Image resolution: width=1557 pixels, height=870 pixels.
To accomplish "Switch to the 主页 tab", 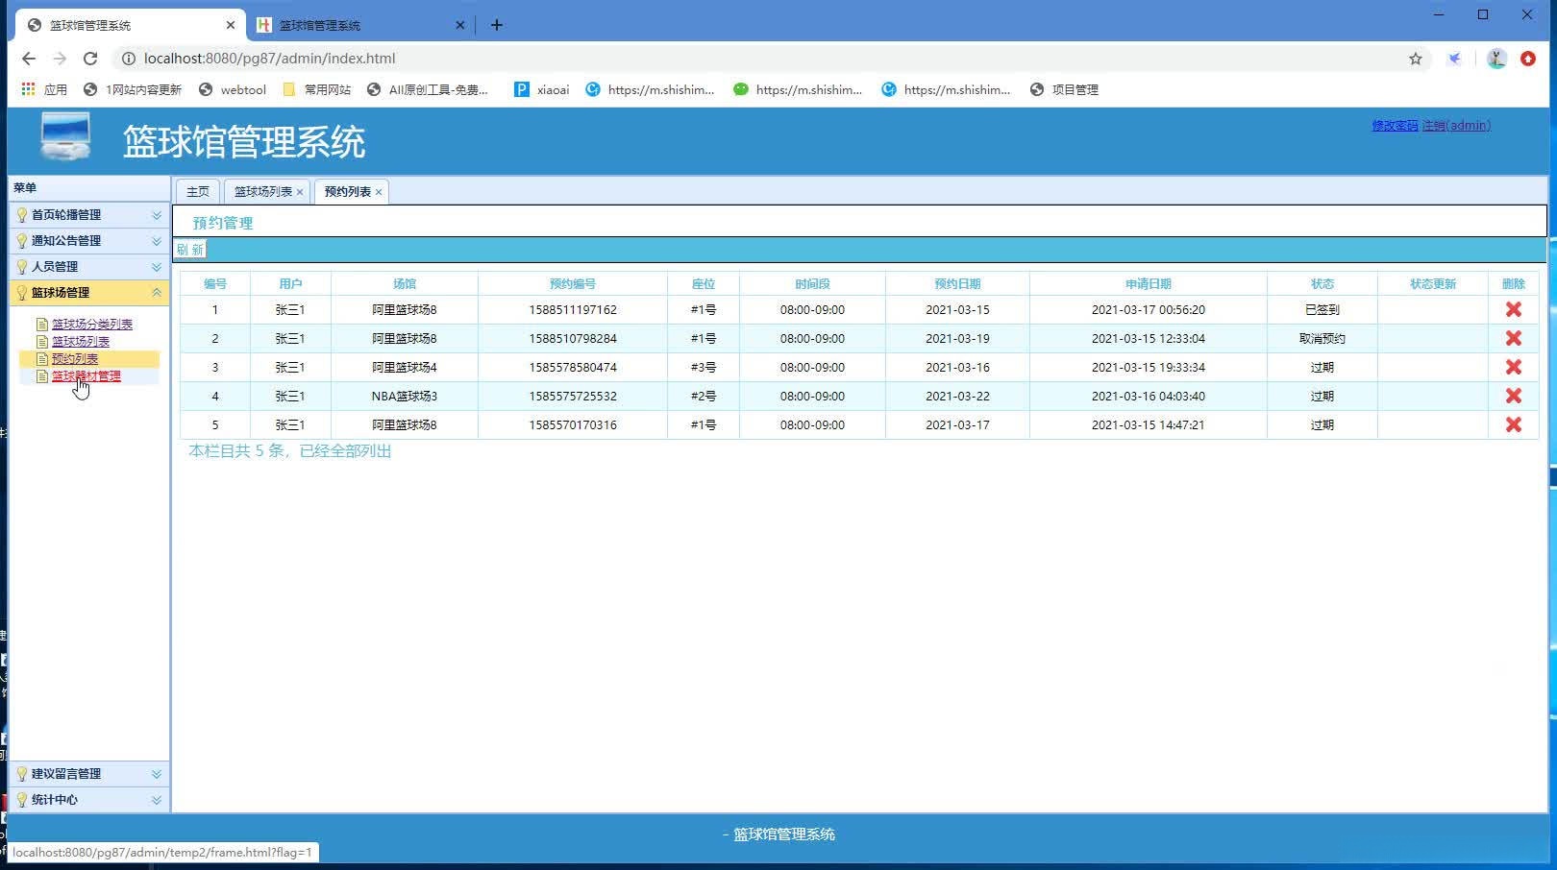I will 198,192.
